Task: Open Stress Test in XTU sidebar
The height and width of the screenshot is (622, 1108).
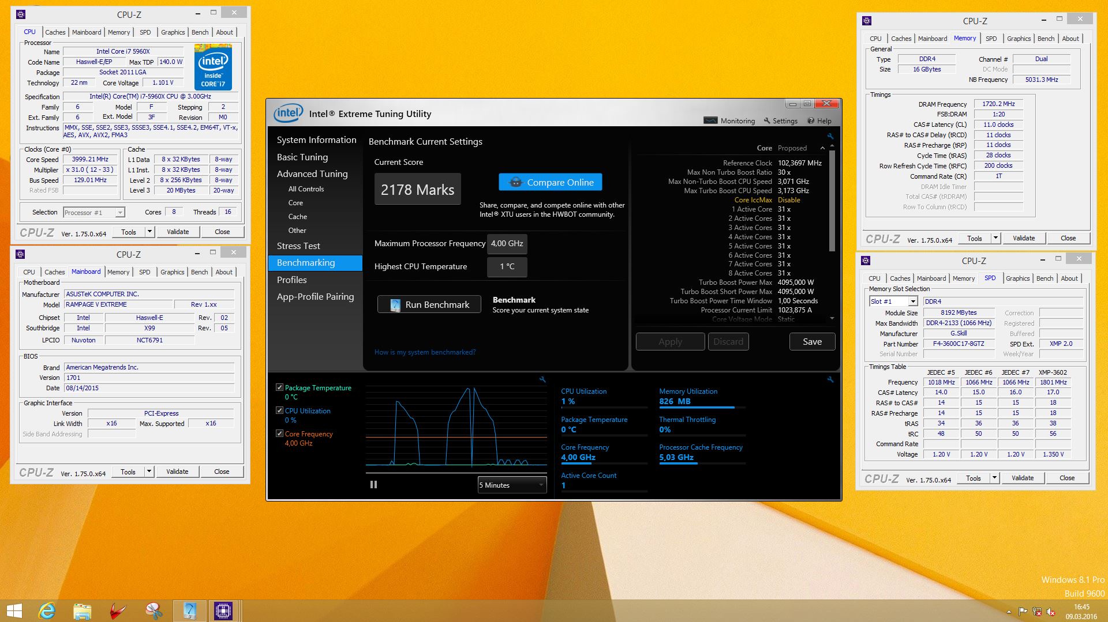Action: [x=298, y=246]
